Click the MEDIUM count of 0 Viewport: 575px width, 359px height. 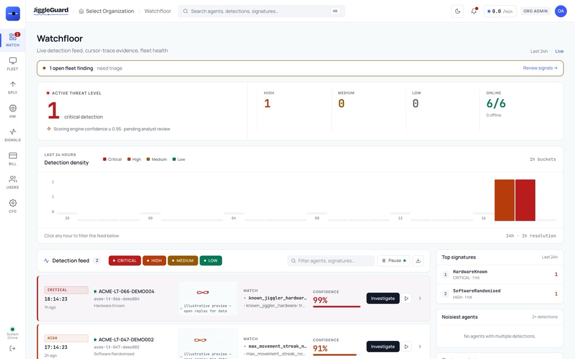(x=341, y=103)
